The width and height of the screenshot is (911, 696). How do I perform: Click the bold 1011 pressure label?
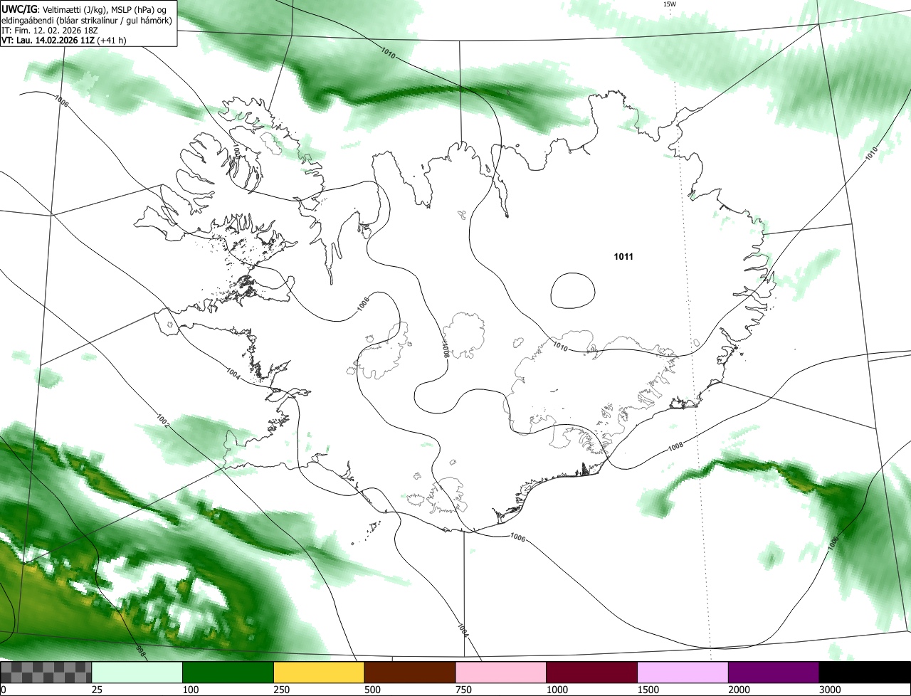click(623, 256)
